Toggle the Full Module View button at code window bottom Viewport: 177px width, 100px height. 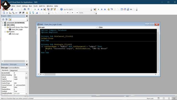point(41,74)
